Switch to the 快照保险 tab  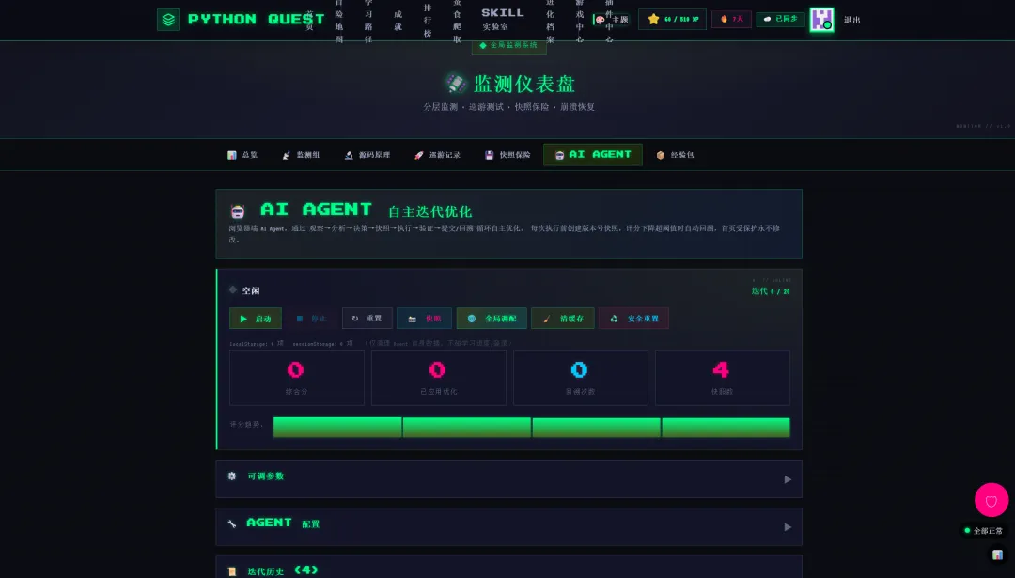click(x=507, y=155)
